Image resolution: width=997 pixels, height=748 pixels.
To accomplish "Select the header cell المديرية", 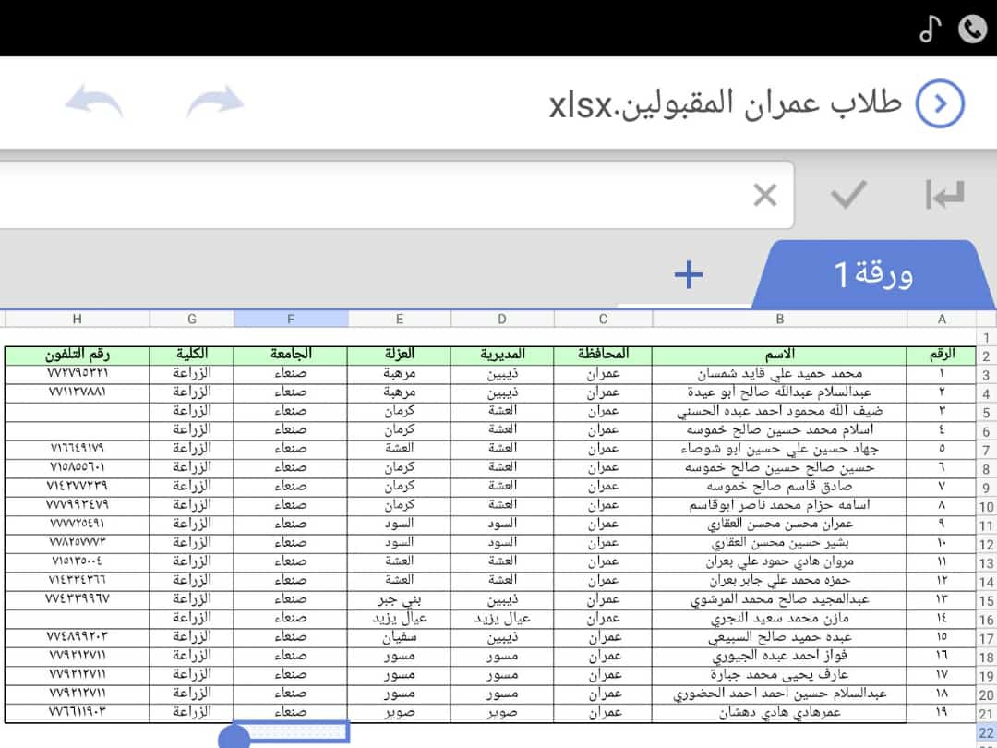I will click(x=501, y=355).
